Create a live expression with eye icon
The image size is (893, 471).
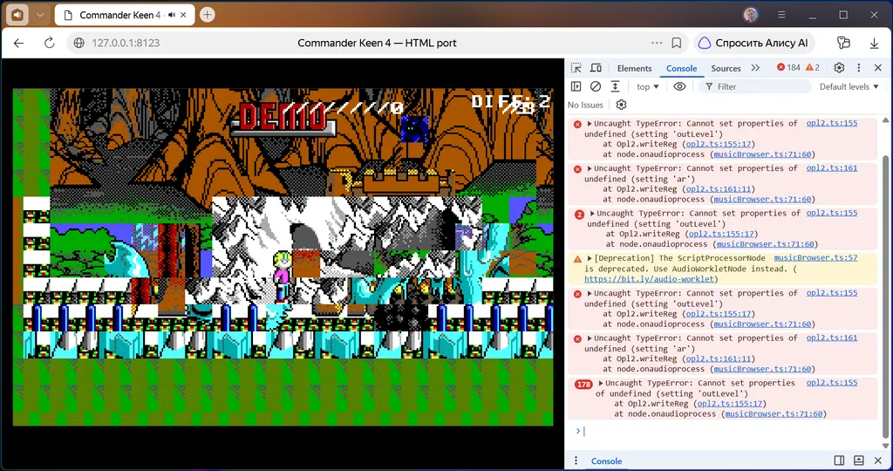(679, 86)
